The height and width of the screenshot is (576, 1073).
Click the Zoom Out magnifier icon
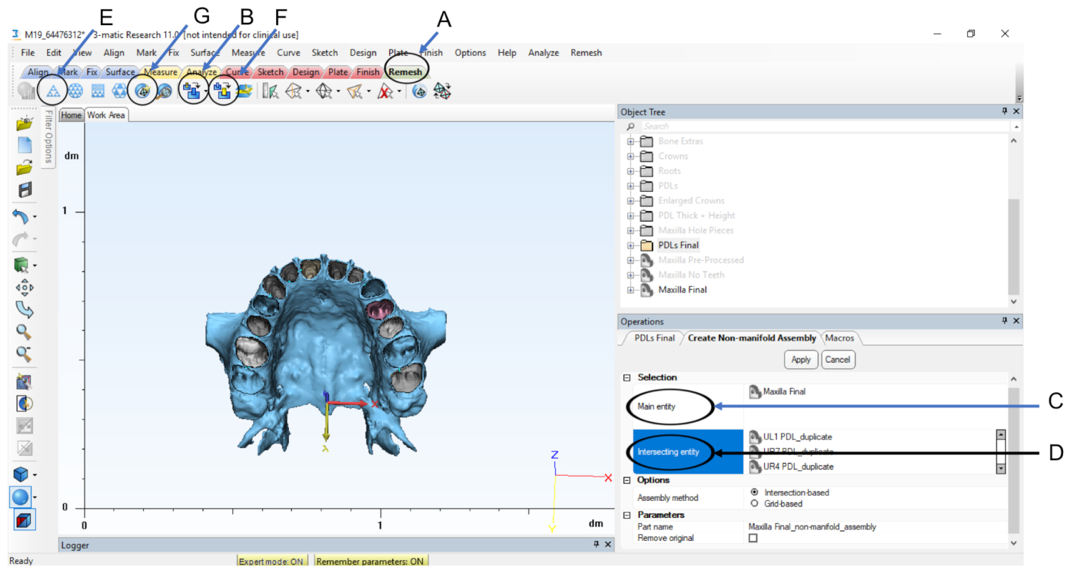point(25,353)
